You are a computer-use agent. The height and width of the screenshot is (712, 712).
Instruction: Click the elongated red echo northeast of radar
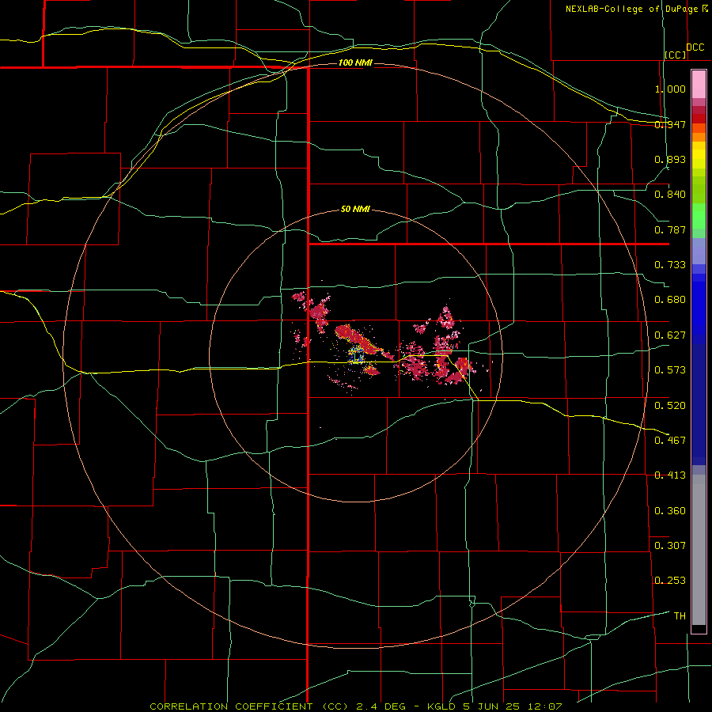(x=358, y=339)
